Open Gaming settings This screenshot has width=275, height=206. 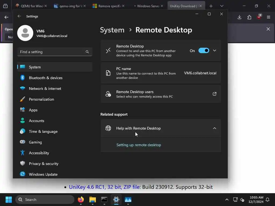click(x=55, y=142)
